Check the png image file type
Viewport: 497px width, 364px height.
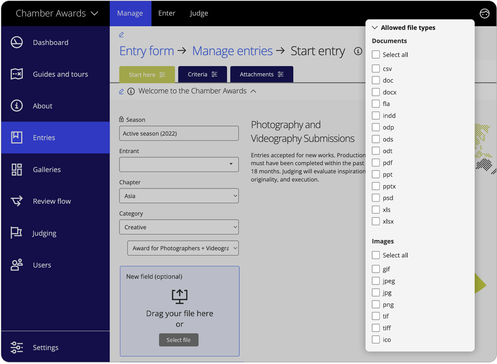376,304
